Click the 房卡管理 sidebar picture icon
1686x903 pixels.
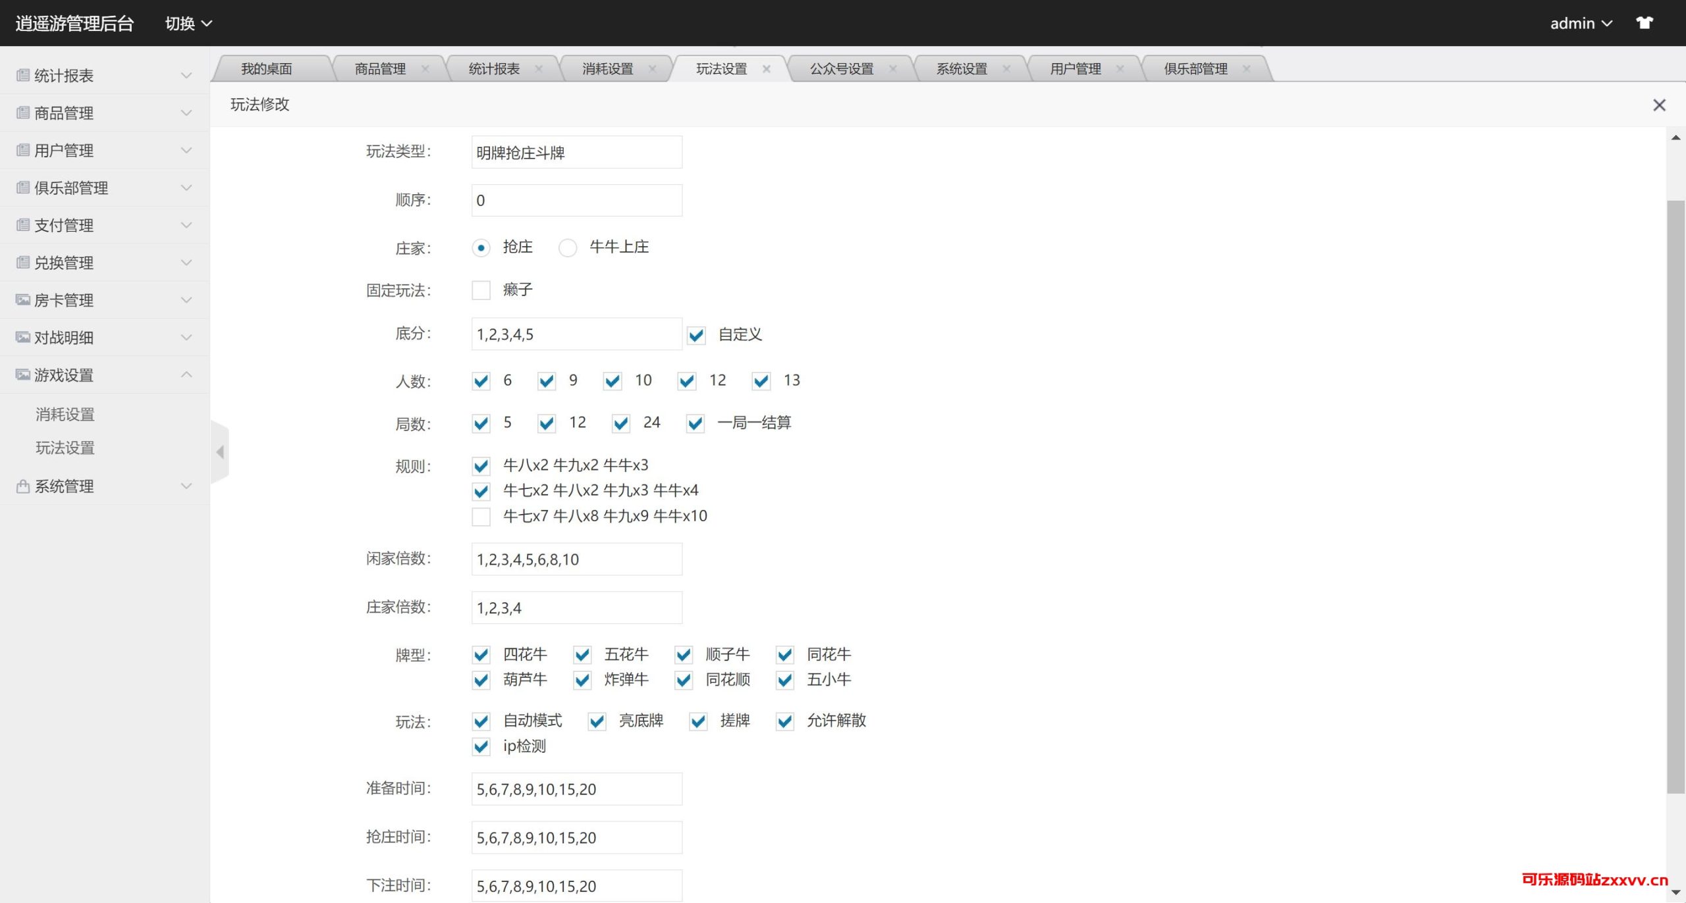(23, 300)
